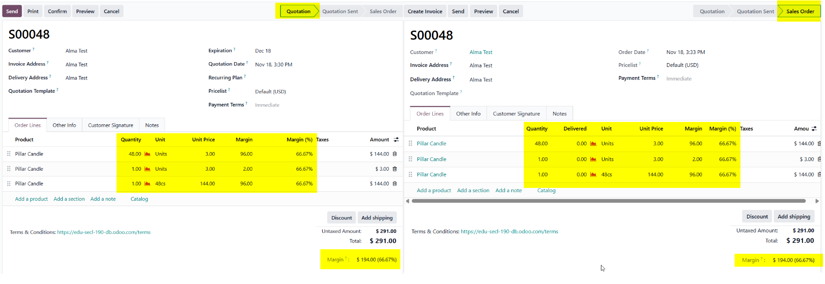
Task: Select Quotation Sent stage in left status bar
Action: point(340,11)
